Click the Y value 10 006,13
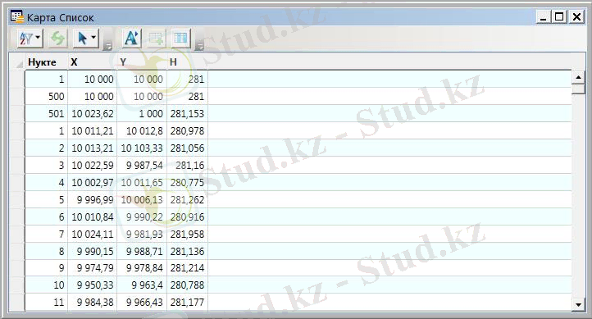 pyautogui.click(x=142, y=200)
